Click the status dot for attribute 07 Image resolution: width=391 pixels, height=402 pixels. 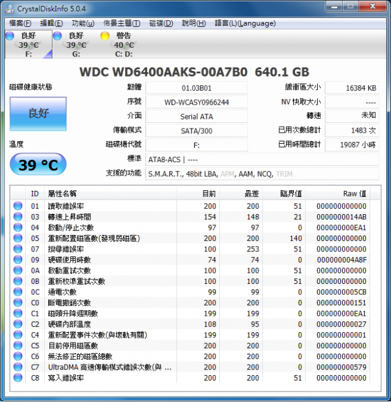18,249
